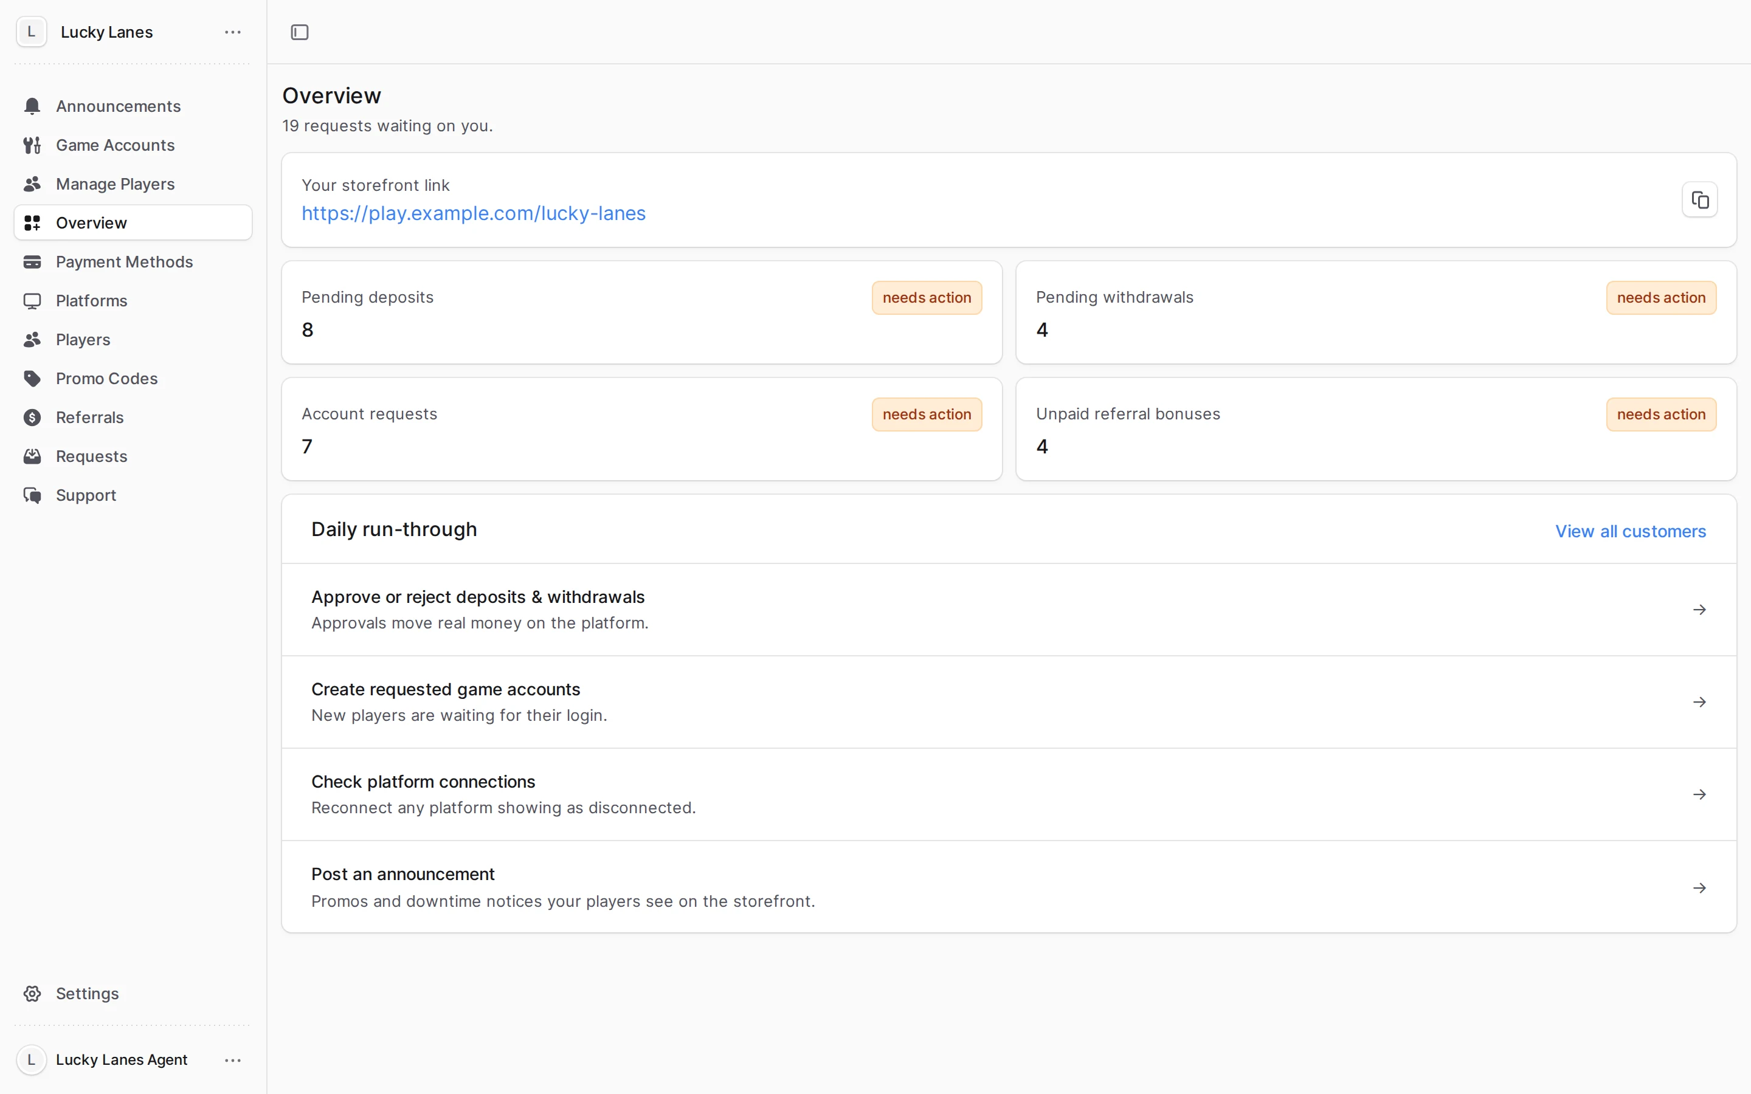Click the Announcements bell icon
1751x1094 pixels.
(x=32, y=106)
